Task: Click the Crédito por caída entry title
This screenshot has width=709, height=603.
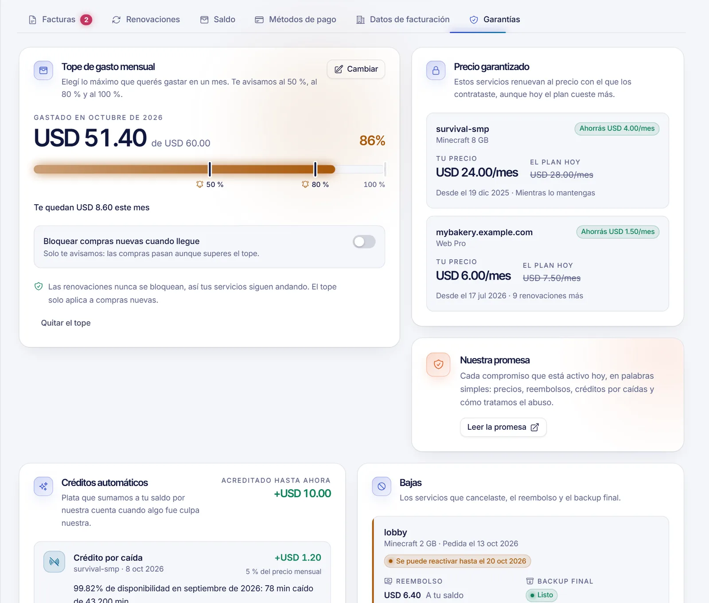Action: tap(108, 558)
